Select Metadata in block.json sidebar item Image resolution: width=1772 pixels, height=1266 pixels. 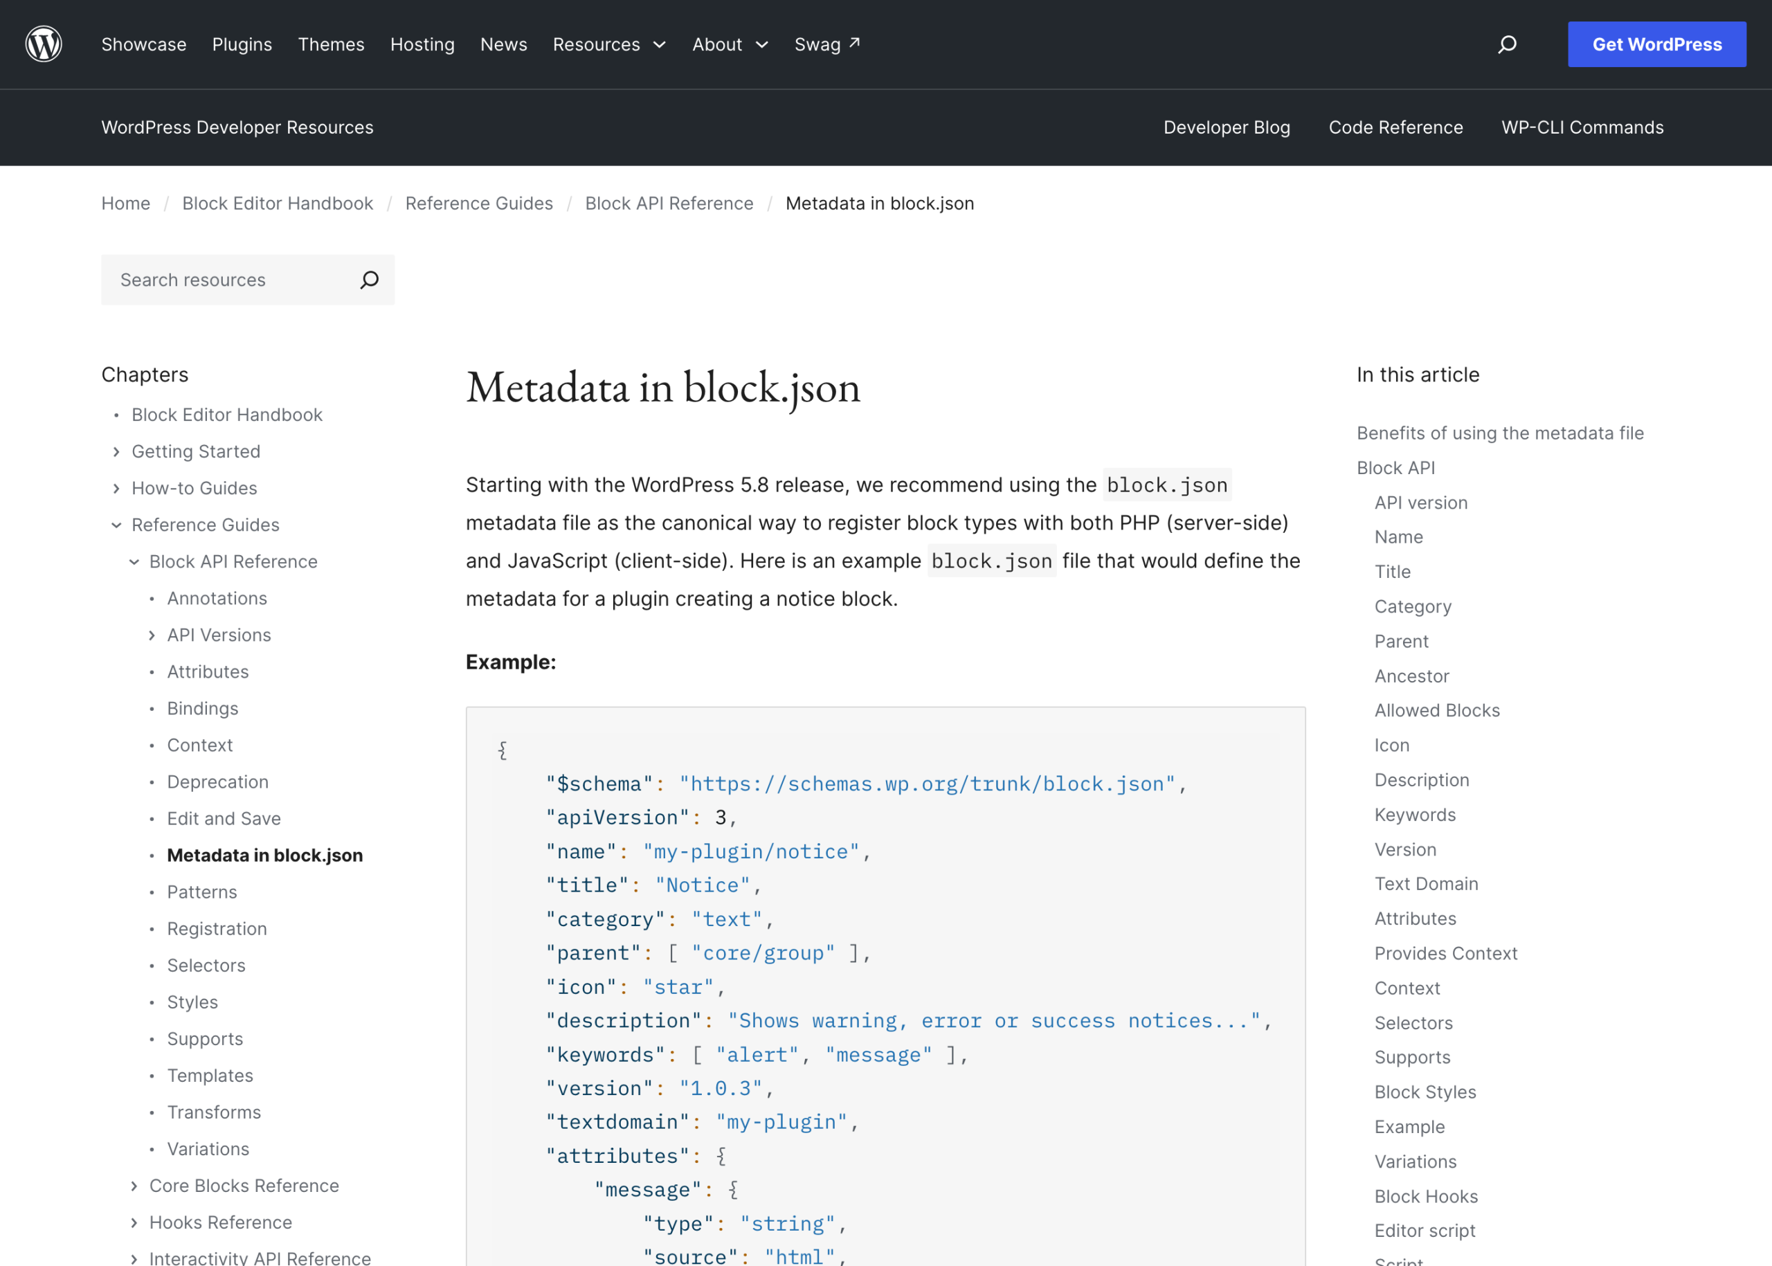click(265, 855)
